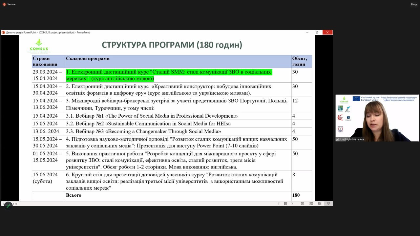Click the PowerPoint app icon in the title bar
This screenshot has width=420, height=236.
pyautogui.click(x=3, y=32)
